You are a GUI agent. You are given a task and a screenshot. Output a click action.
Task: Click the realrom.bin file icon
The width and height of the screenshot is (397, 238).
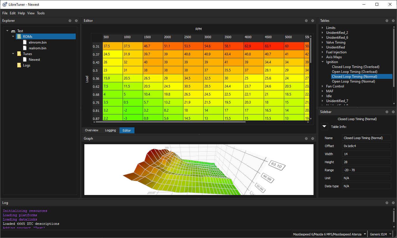(x=25, y=48)
